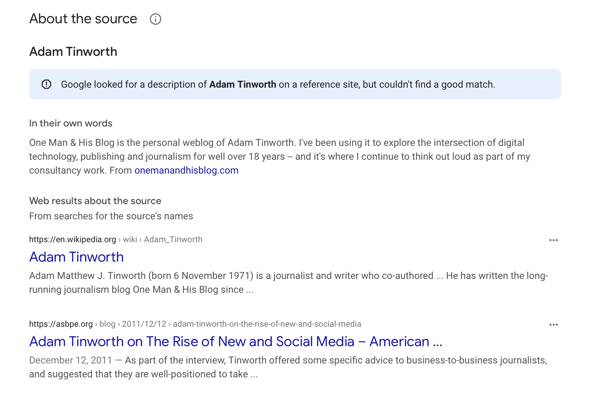590x395 pixels.
Task: Open the onemanandhisblog.com link
Action: pyautogui.click(x=186, y=170)
